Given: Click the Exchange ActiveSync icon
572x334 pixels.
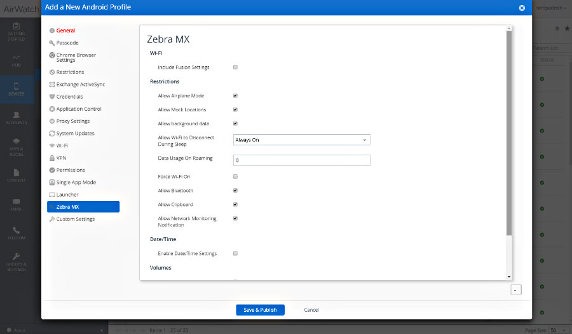Looking at the screenshot, I should tap(51, 84).
